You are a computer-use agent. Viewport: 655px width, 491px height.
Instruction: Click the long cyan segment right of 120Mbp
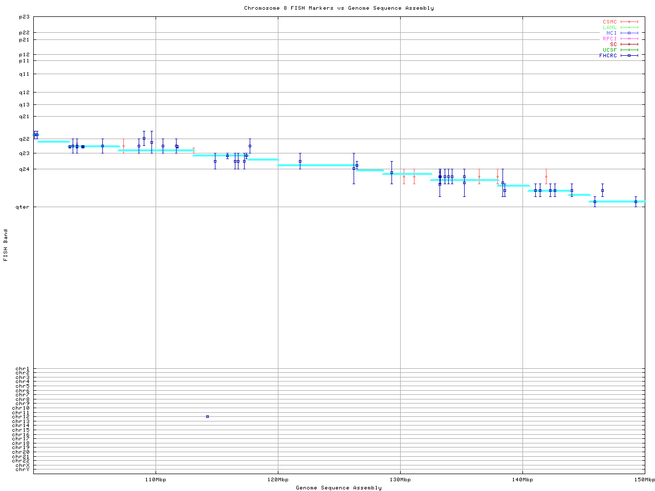tap(315, 165)
